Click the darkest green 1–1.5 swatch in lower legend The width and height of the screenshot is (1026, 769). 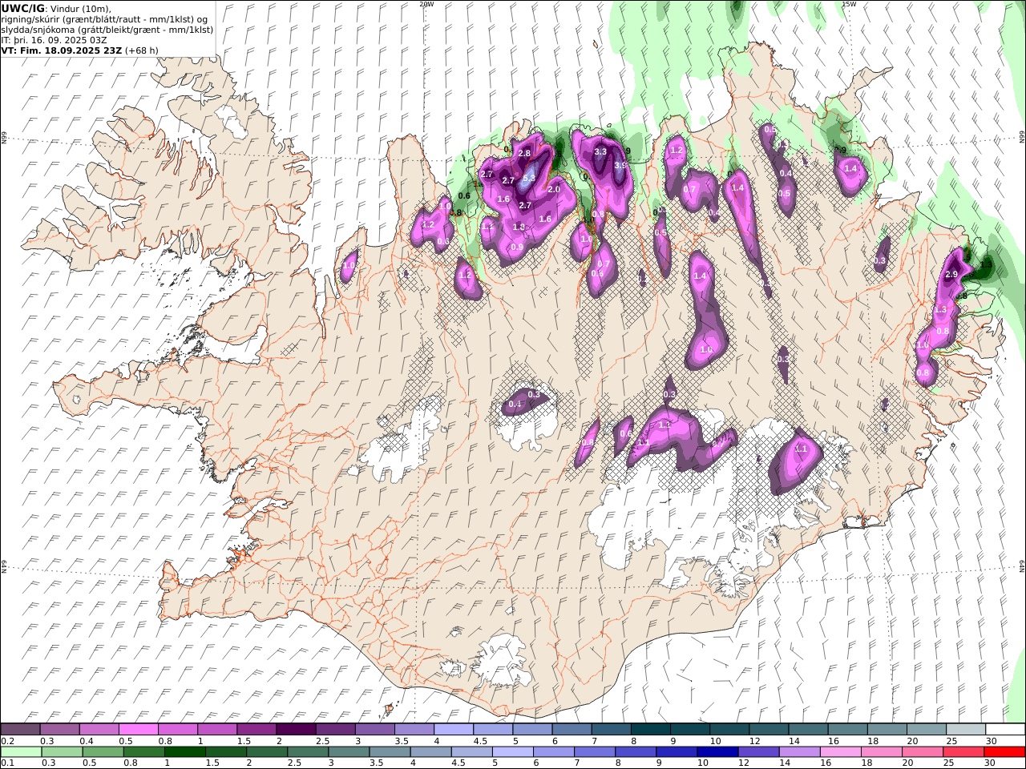click(x=185, y=752)
